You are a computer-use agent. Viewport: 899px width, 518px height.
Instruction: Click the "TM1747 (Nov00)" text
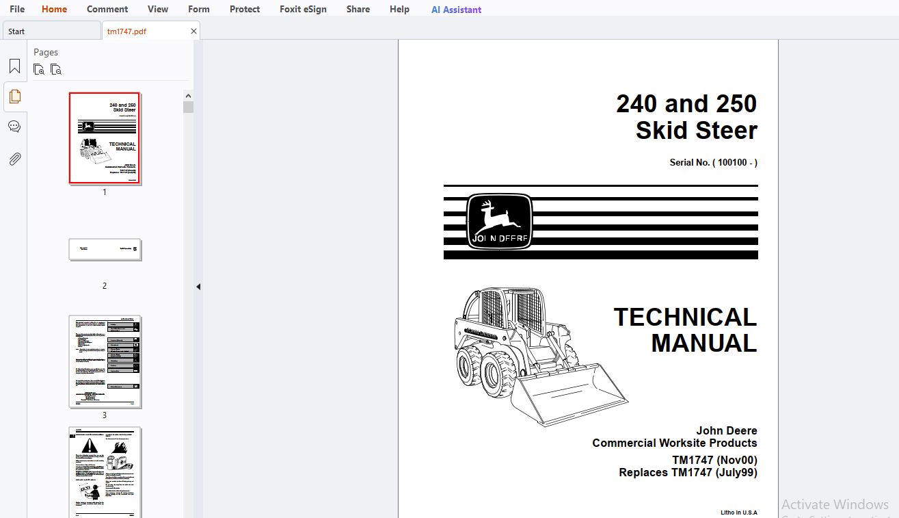coord(714,461)
